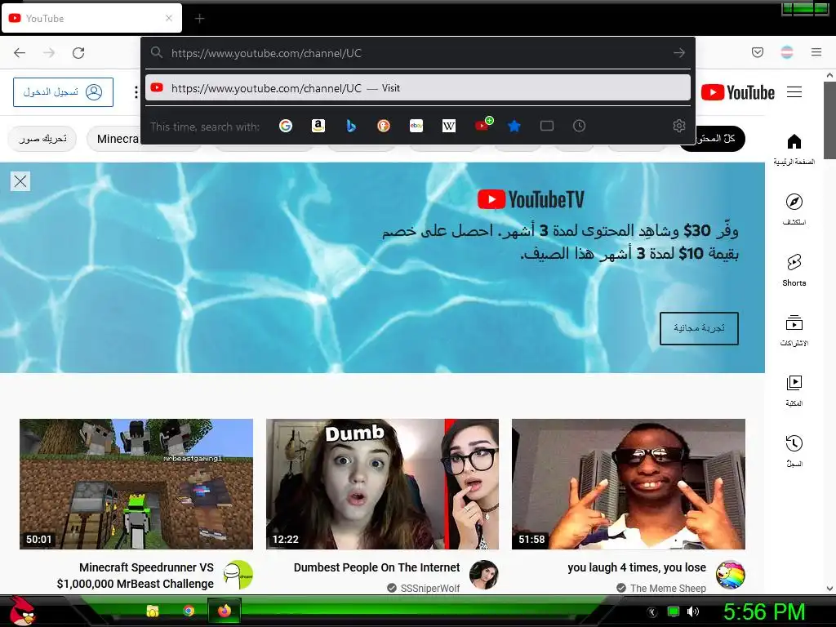Open Subscriptions in the YouTube sidebar

pos(794,331)
